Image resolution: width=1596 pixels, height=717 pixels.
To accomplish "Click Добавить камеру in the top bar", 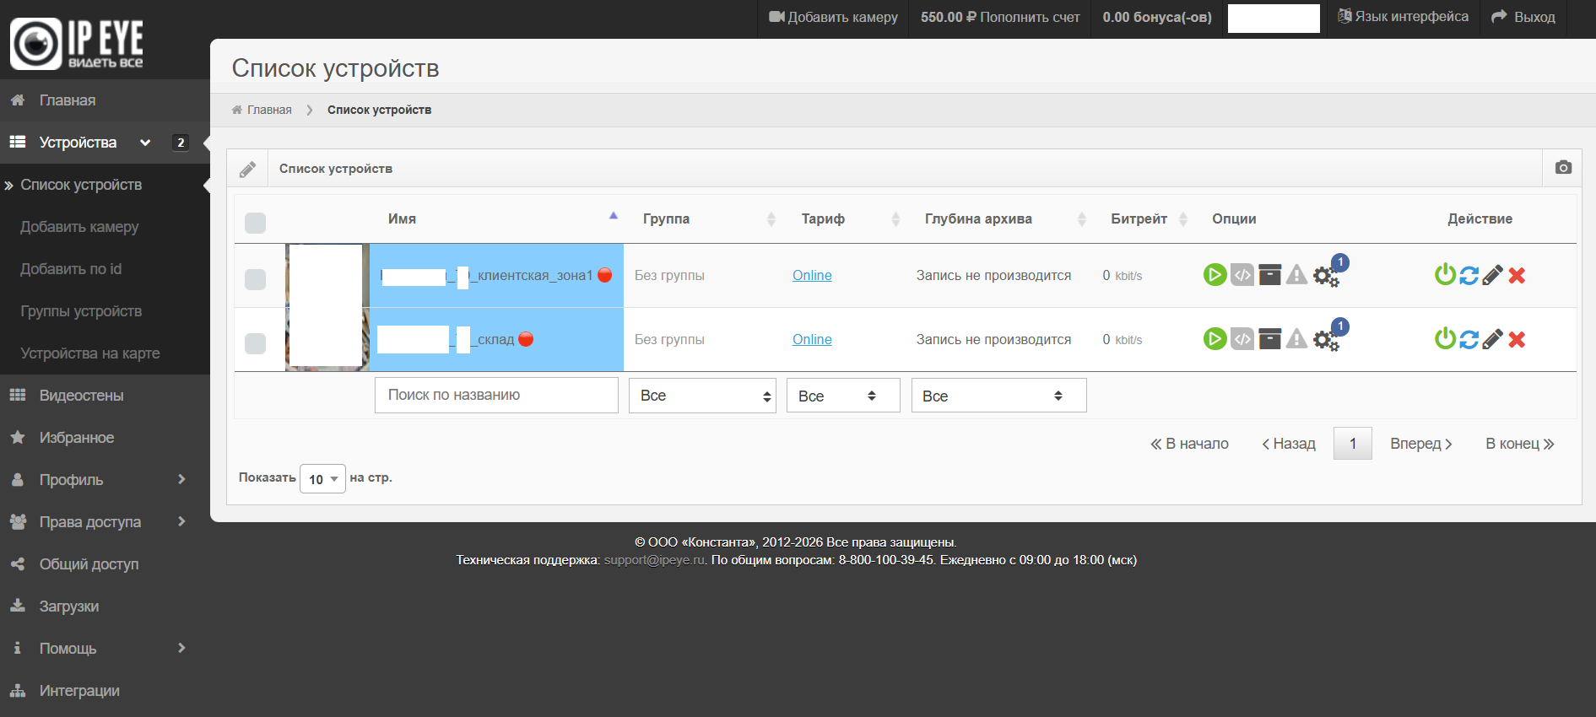I will [833, 17].
